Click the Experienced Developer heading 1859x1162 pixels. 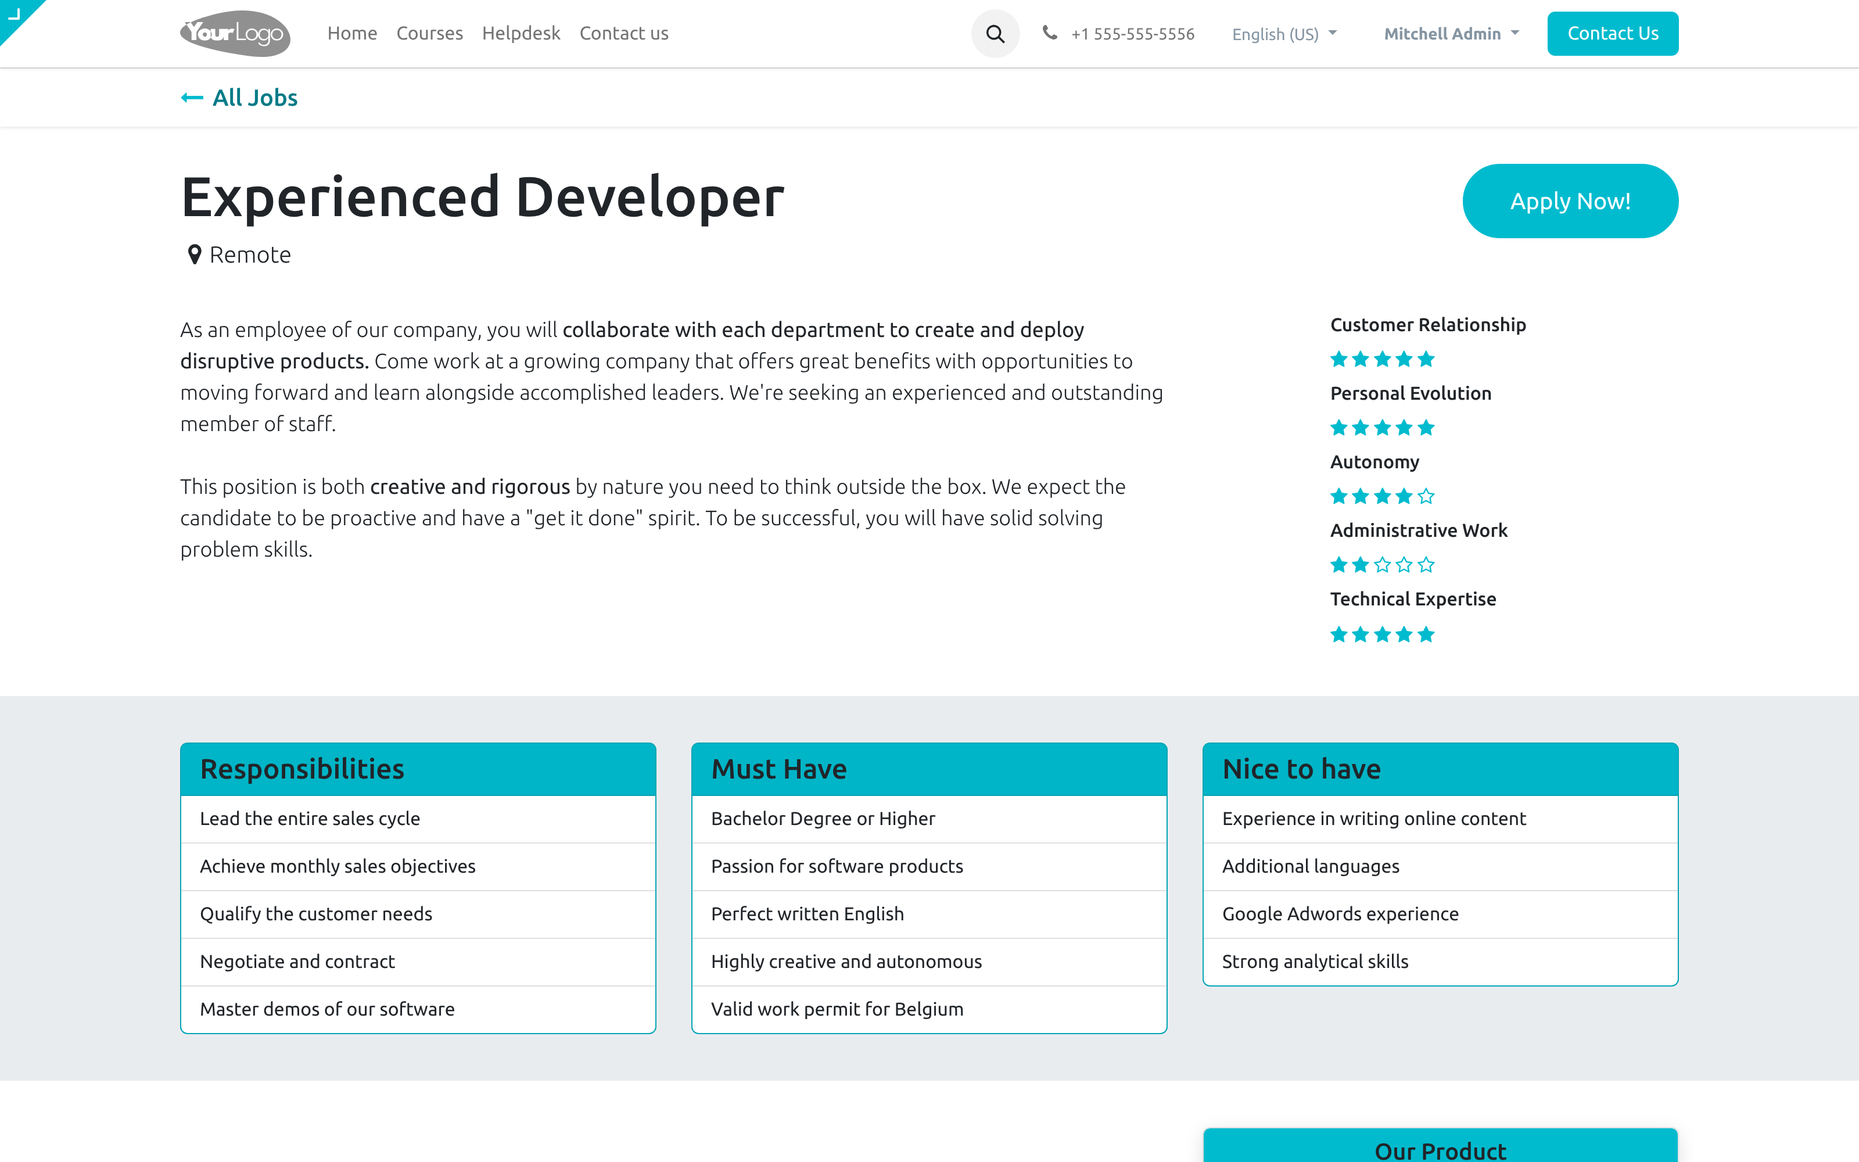(482, 197)
